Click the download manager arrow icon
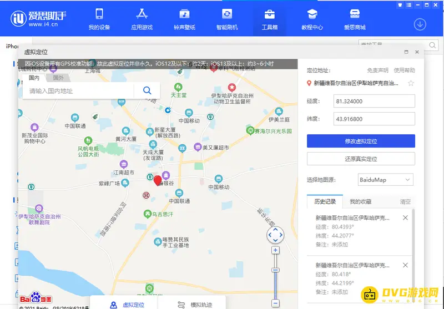Screen dimensions: 444x309 coord(420,24)
